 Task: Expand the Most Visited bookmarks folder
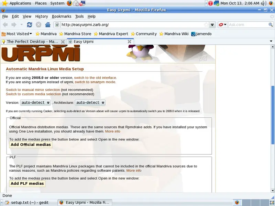(17, 34)
